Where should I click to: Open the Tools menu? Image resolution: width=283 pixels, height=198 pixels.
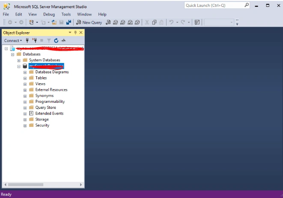(x=66, y=14)
